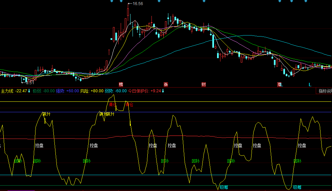Viewport: 332px width, 191px height.
Task: Open the 指标说明 indicator description
Action: tap(325, 91)
